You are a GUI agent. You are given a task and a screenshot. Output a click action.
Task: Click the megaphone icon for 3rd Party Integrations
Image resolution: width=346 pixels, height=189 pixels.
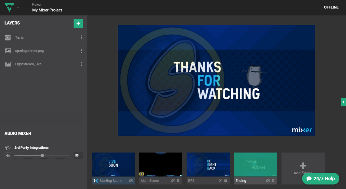(8, 148)
